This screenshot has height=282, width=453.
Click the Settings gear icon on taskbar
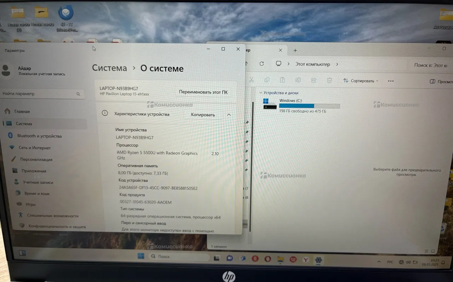point(319,260)
